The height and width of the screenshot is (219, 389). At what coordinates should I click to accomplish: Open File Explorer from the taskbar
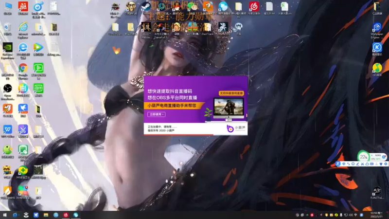coord(46,215)
